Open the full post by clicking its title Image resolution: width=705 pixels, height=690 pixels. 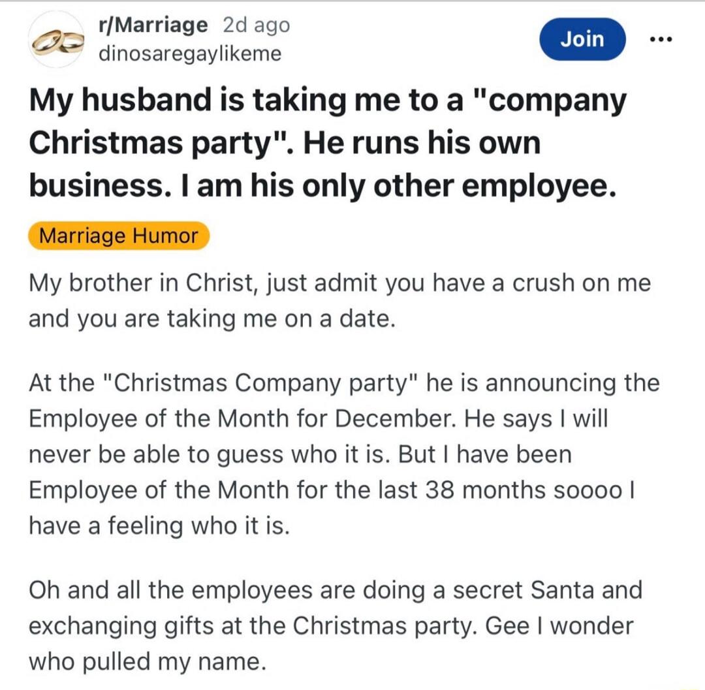coord(326,142)
